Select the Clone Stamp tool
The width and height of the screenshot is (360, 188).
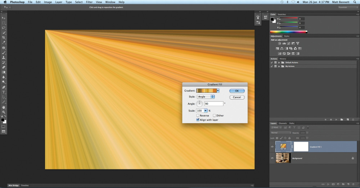tap(4, 58)
